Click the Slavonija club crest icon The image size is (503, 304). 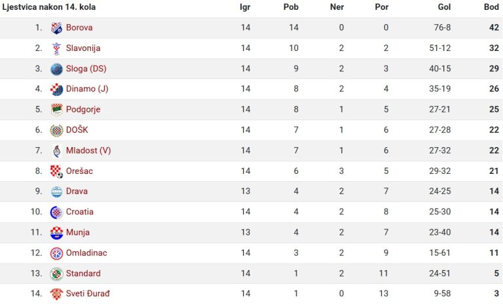[x=57, y=48]
